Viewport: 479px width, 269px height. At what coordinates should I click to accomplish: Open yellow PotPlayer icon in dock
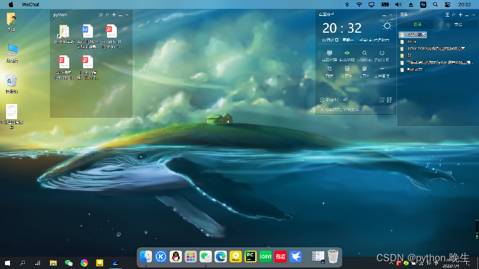click(x=236, y=256)
